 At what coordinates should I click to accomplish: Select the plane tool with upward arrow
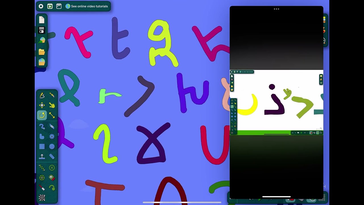42,156
